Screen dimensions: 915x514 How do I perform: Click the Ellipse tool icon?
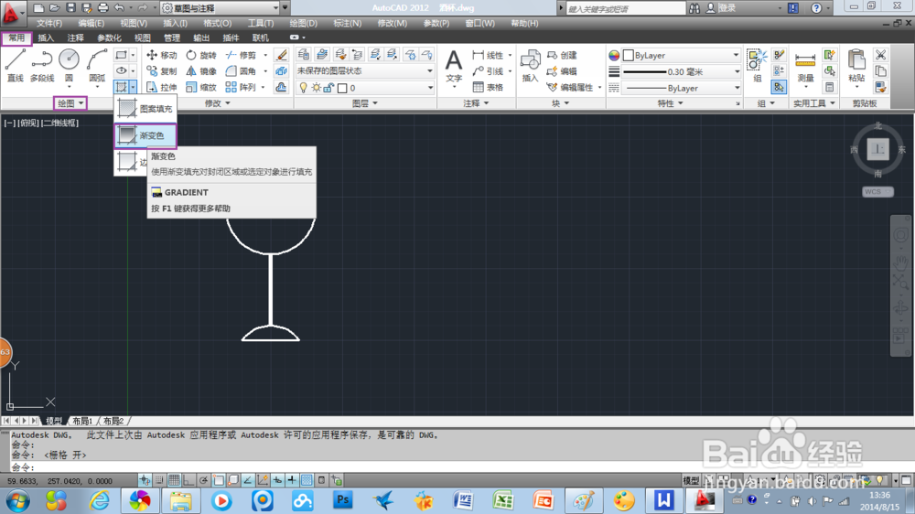click(x=121, y=70)
